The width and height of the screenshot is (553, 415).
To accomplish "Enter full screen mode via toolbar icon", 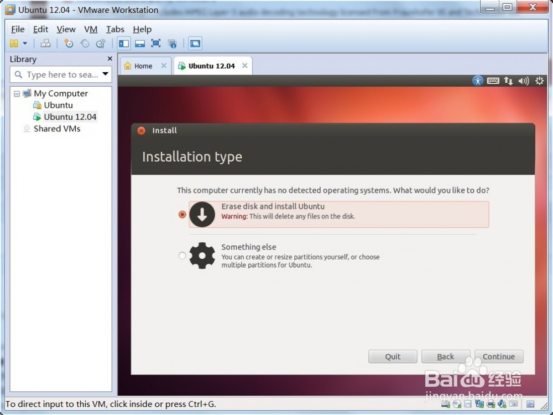I will tap(155, 43).
